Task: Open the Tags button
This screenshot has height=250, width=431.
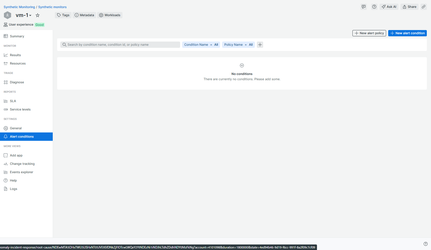Action: 63,15
